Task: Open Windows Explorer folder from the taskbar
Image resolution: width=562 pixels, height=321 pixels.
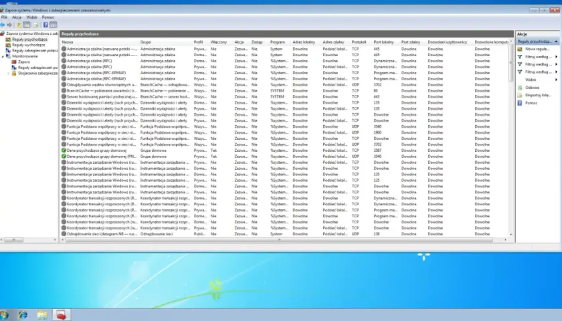Action: click(42, 315)
